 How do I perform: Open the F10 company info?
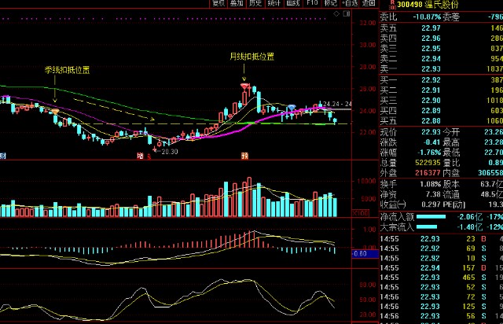click(312, 3)
